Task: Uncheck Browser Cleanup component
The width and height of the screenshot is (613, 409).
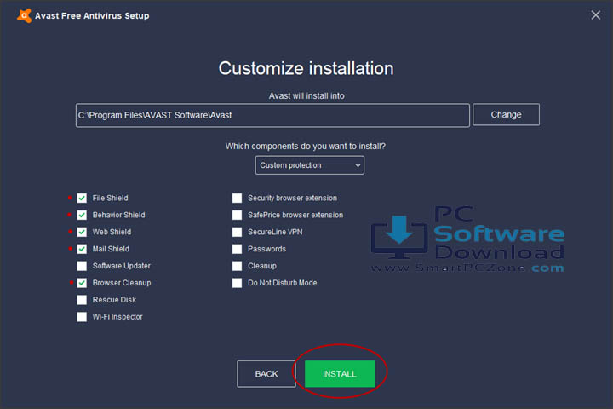Action: 82,283
